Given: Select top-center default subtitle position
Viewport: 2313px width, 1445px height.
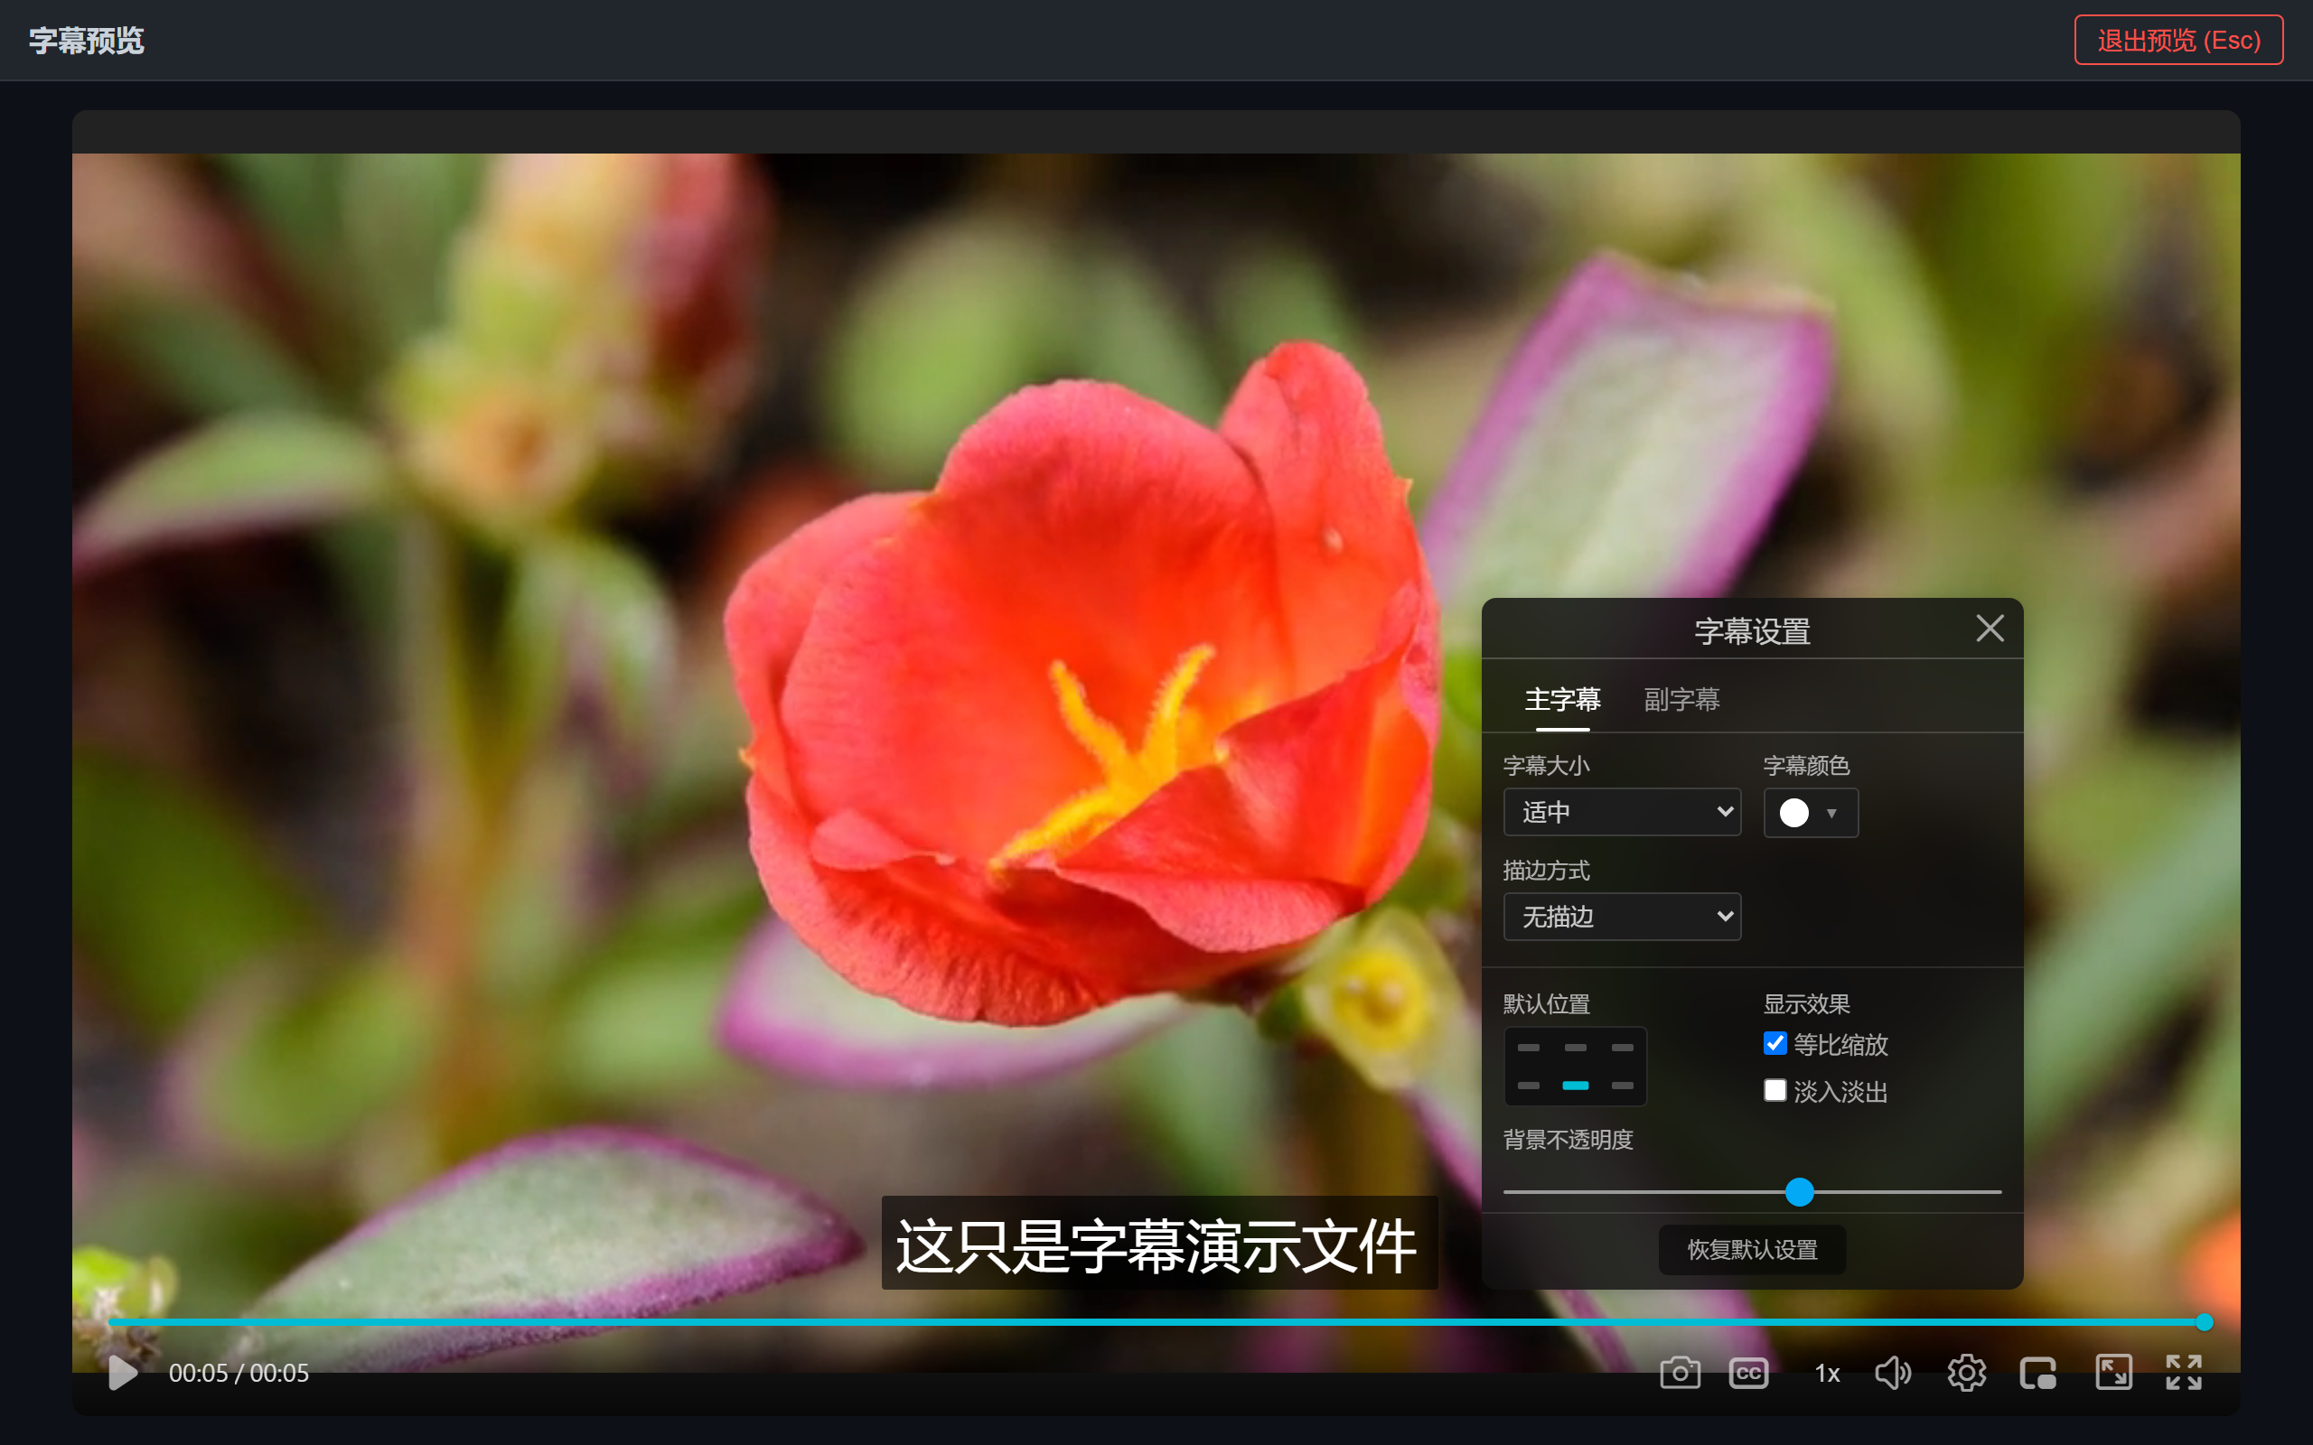Looking at the screenshot, I should (x=1575, y=1048).
